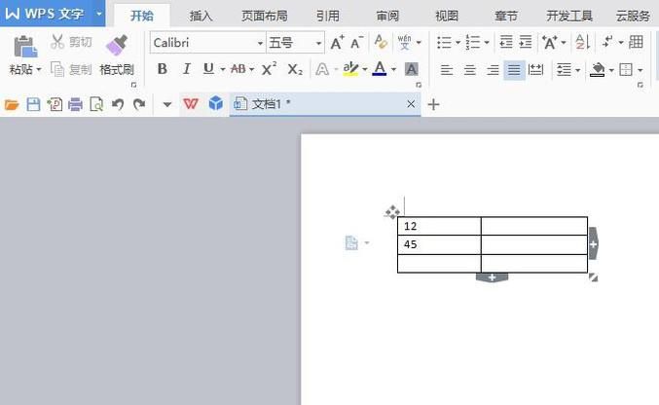Open the bullet list style dropdown arrow

(458, 43)
